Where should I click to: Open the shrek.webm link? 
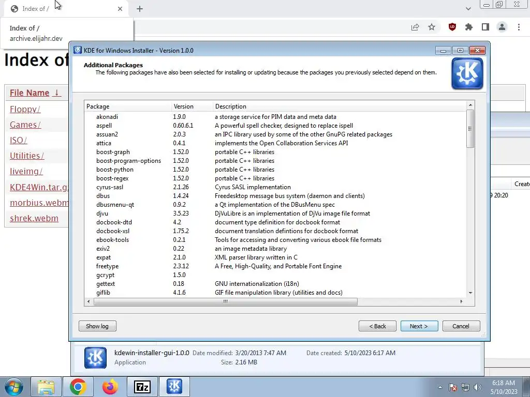pos(34,219)
